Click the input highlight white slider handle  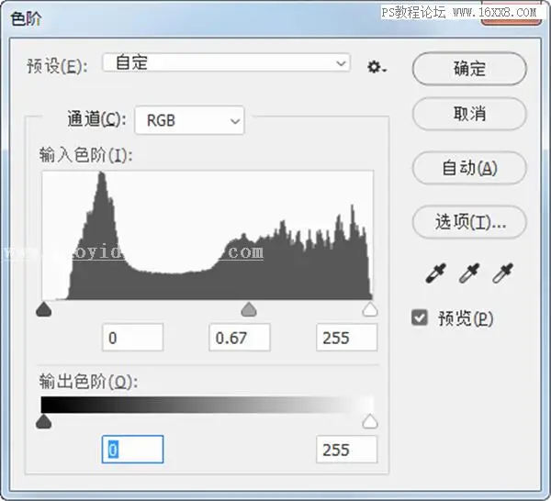[370, 309]
